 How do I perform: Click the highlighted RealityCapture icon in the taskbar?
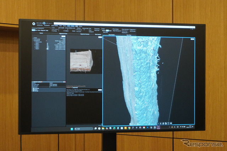159,127
